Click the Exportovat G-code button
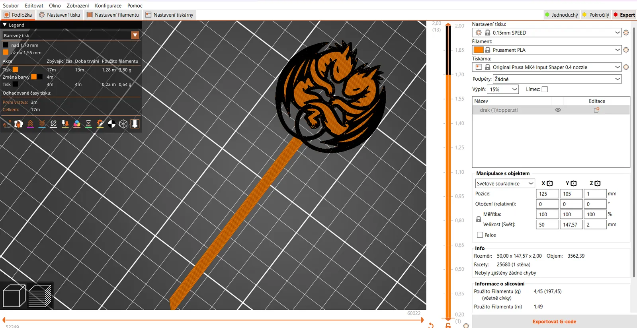637x328 pixels. pos(554,322)
